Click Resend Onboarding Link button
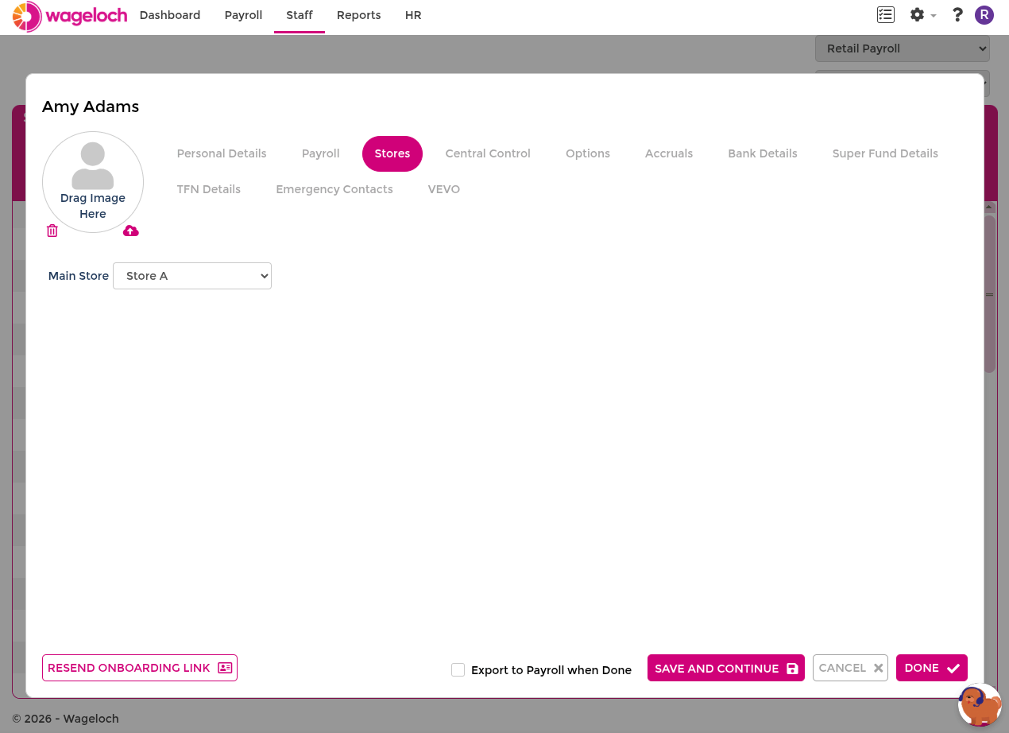Screen dimensions: 1009x733 (140, 668)
